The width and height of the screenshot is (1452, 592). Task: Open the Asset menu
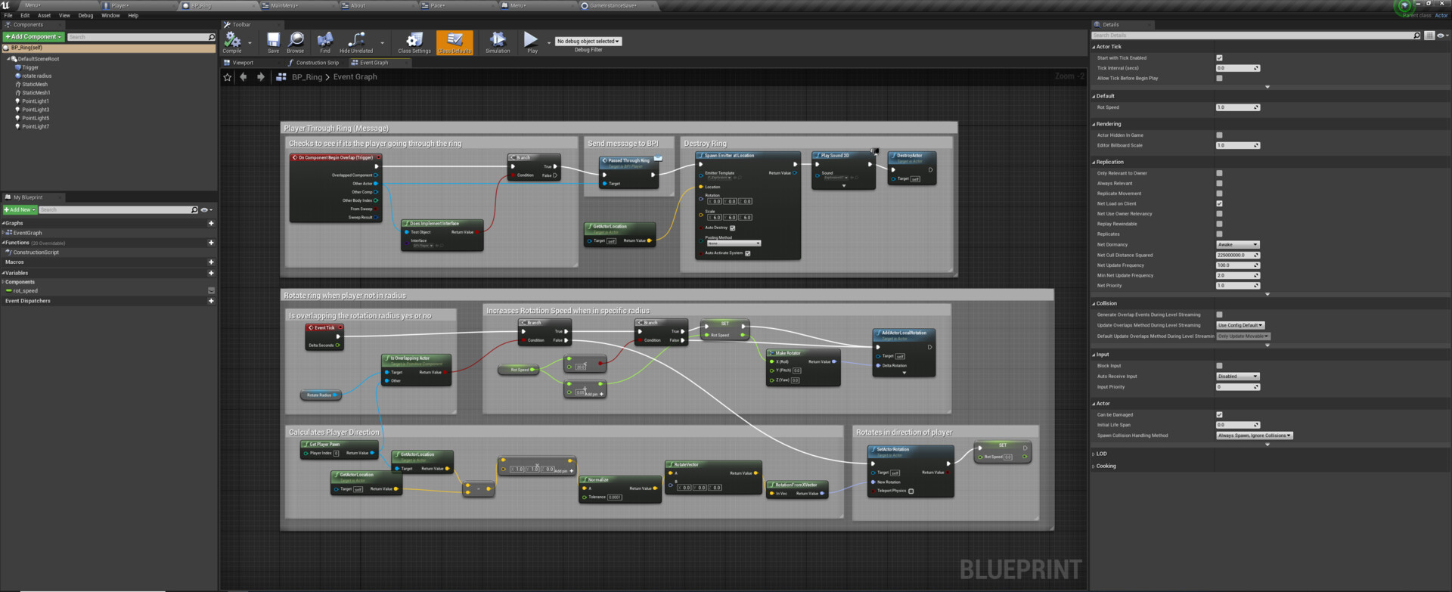(x=45, y=15)
